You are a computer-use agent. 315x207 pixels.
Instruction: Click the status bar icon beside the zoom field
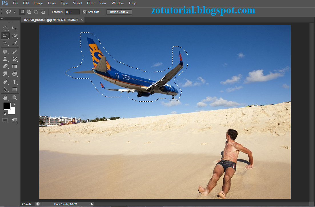(38, 204)
